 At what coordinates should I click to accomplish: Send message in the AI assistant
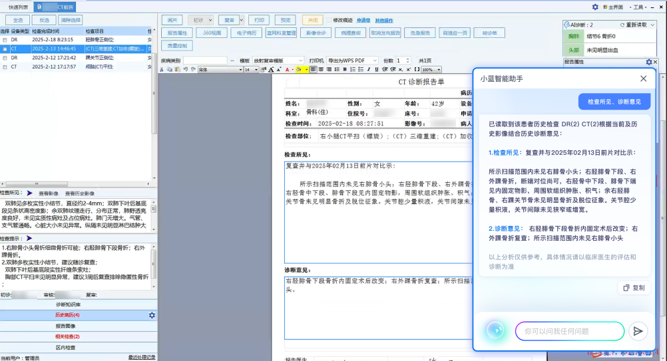click(638, 331)
